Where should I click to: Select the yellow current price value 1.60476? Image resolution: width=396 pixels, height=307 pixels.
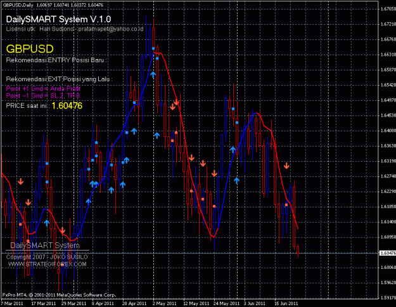click(67, 106)
